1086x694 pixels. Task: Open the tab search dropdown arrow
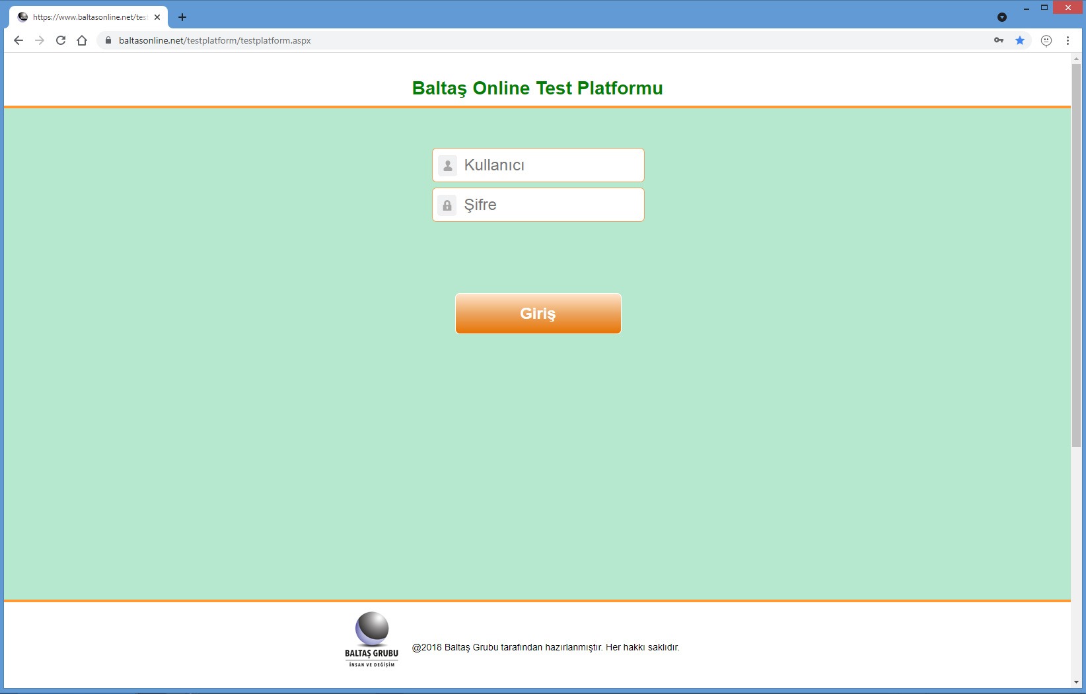pos(1002,17)
